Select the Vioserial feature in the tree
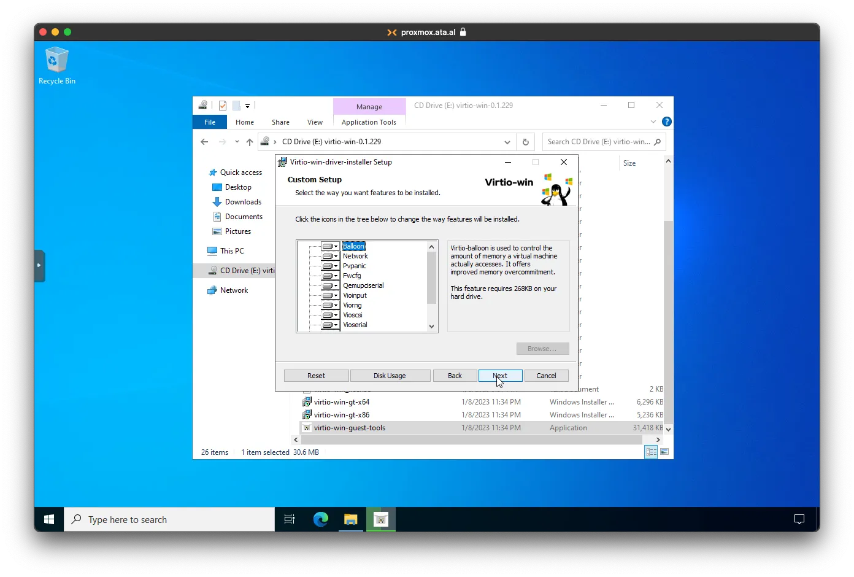The width and height of the screenshot is (854, 577). (355, 325)
